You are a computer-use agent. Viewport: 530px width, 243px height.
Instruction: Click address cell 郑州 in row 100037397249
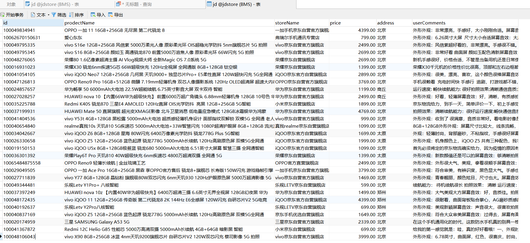pyautogui.click(x=394, y=193)
